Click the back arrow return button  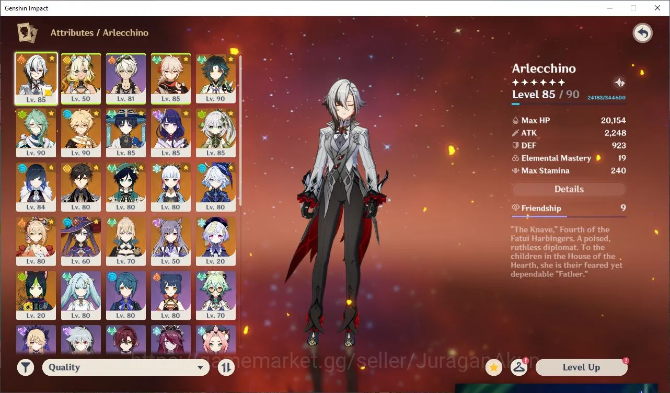(642, 33)
